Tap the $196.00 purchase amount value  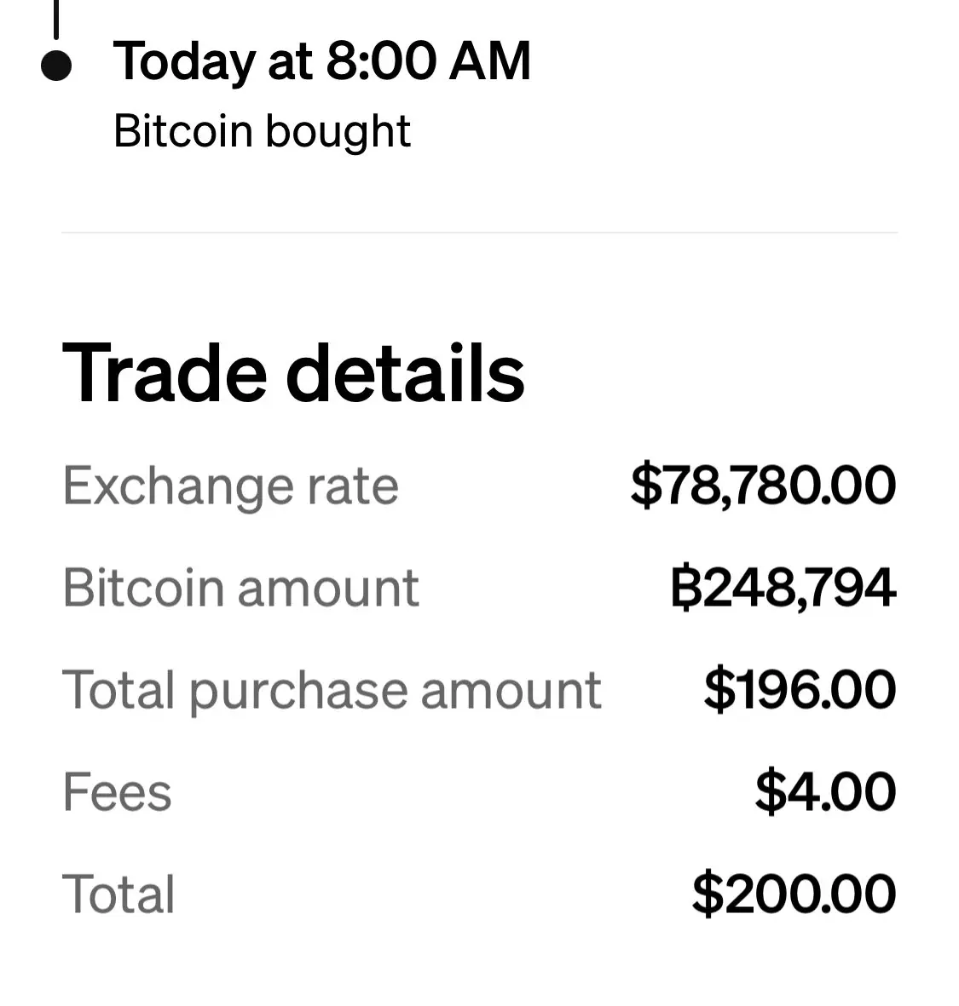[x=800, y=690]
